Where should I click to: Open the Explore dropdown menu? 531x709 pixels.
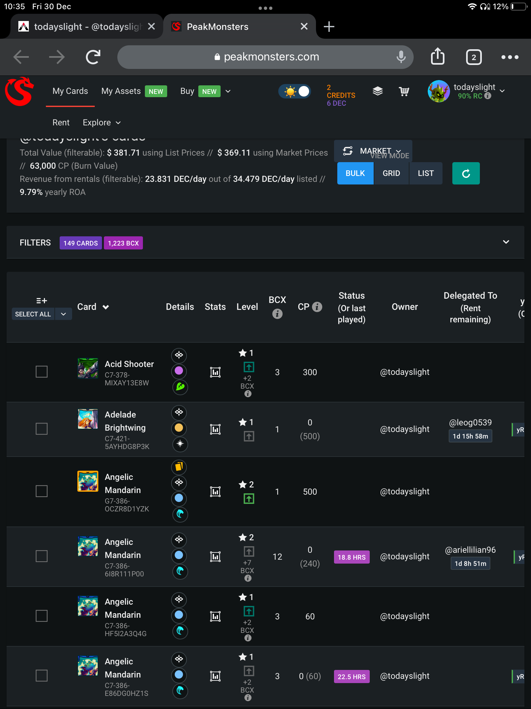coord(102,122)
